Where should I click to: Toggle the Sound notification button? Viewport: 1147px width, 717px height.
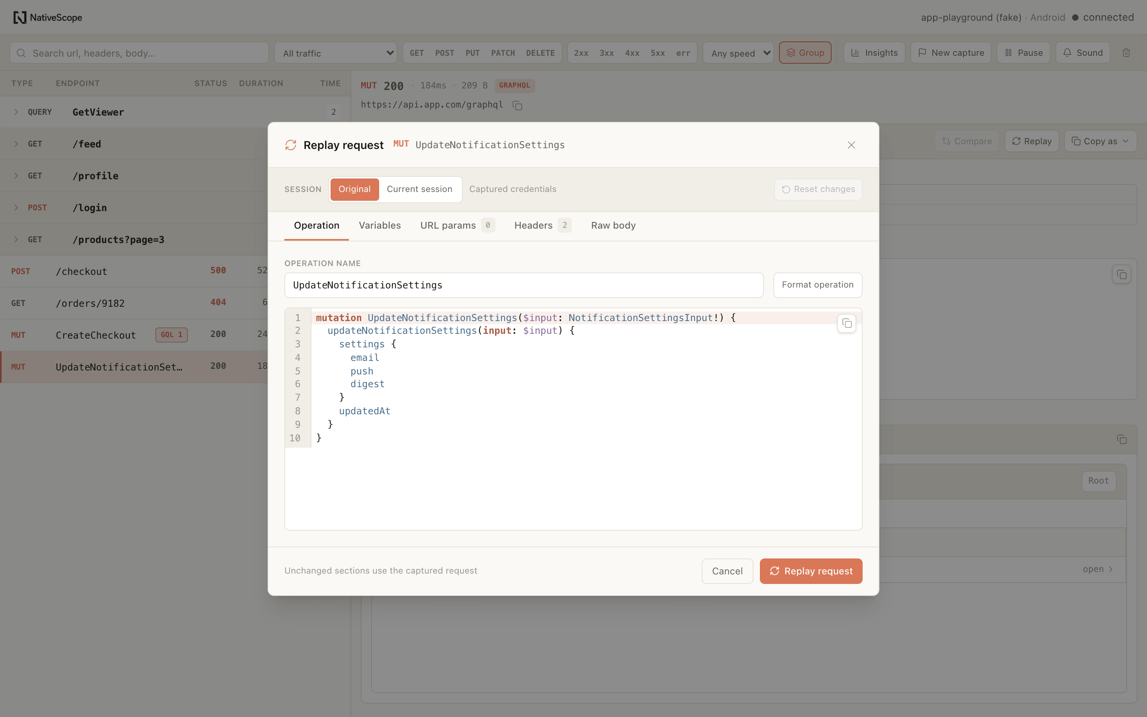point(1082,53)
